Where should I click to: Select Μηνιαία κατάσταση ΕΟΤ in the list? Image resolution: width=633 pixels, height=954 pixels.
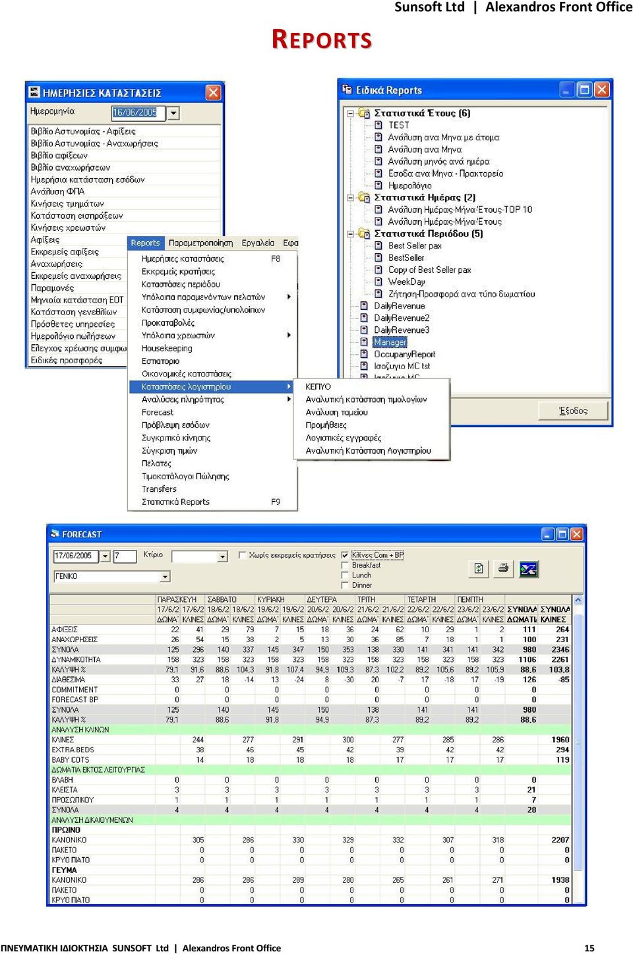click(x=78, y=300)
